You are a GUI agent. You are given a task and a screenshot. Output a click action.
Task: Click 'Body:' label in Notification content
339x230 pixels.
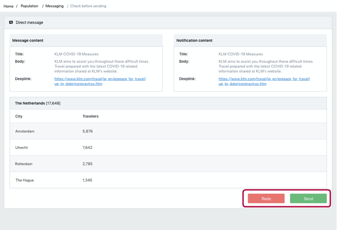point(184,61)
